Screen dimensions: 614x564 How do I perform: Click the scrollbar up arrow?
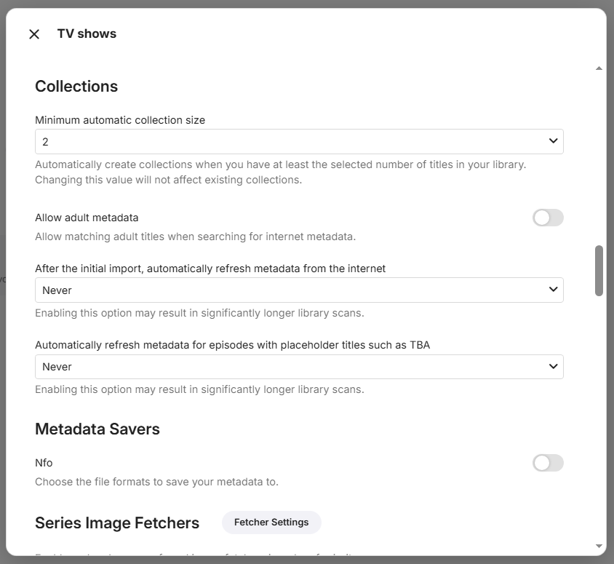[599, 68]
